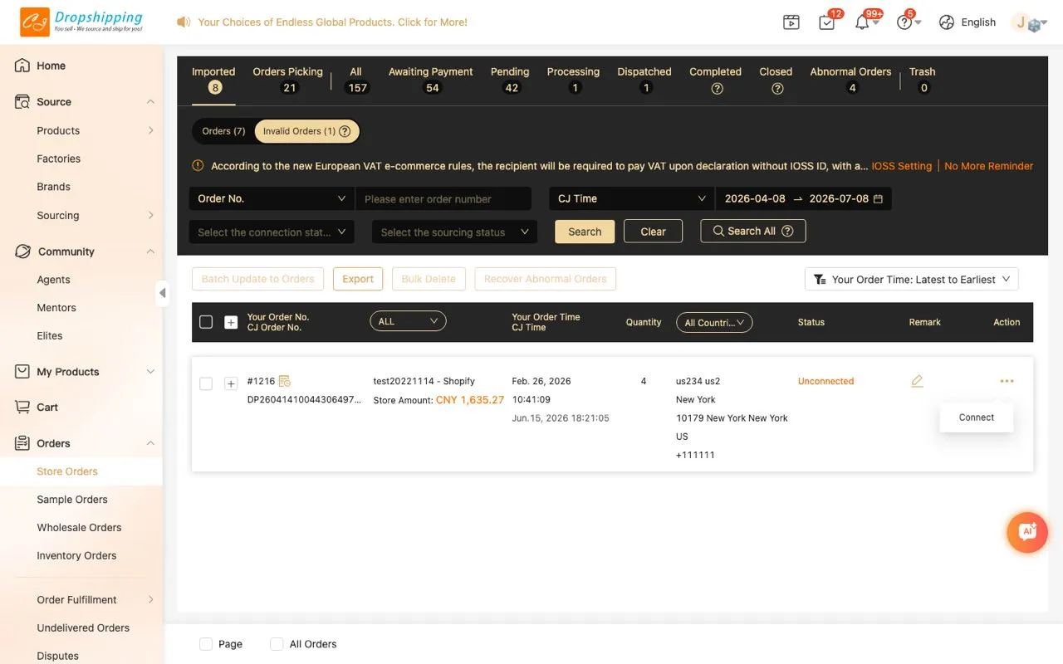This screenshot has height=664, width=1063.
Task: Open the All Countries filter dropdown
Action: click(x=714, y=323)
